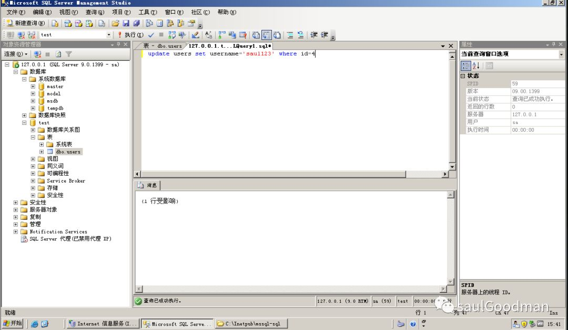
Task: Increase indent icon in SQL toolbar
Action: (x=324, y=35)
